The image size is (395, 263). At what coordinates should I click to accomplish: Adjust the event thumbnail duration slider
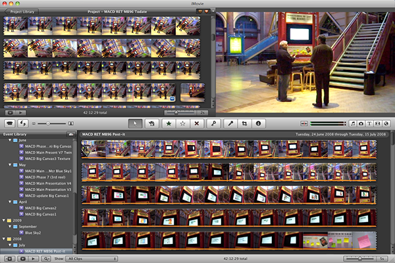tap(360, 258)
